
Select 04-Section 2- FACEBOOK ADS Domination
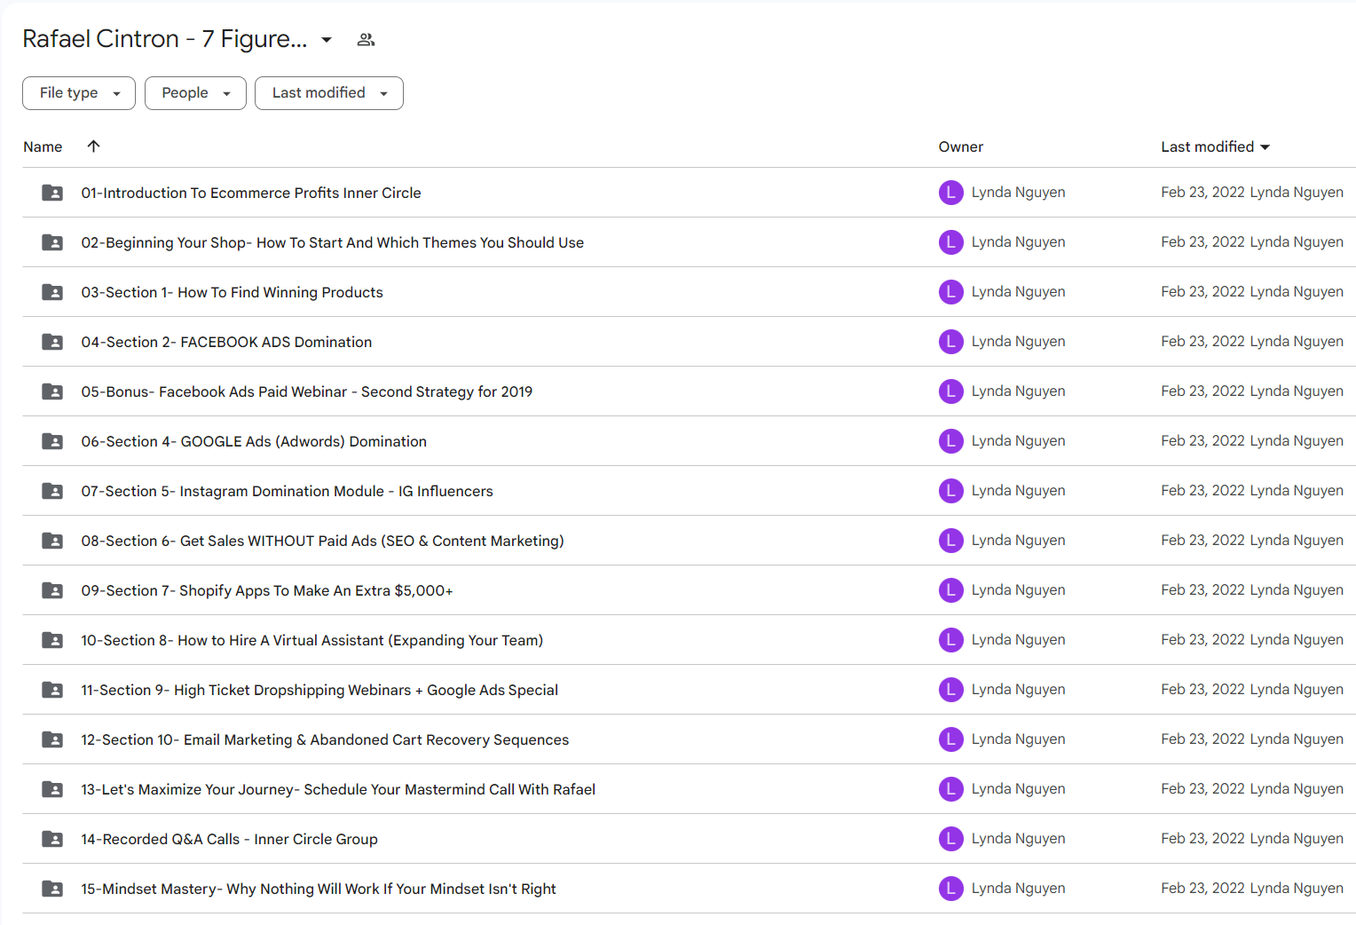coord(226,342)
